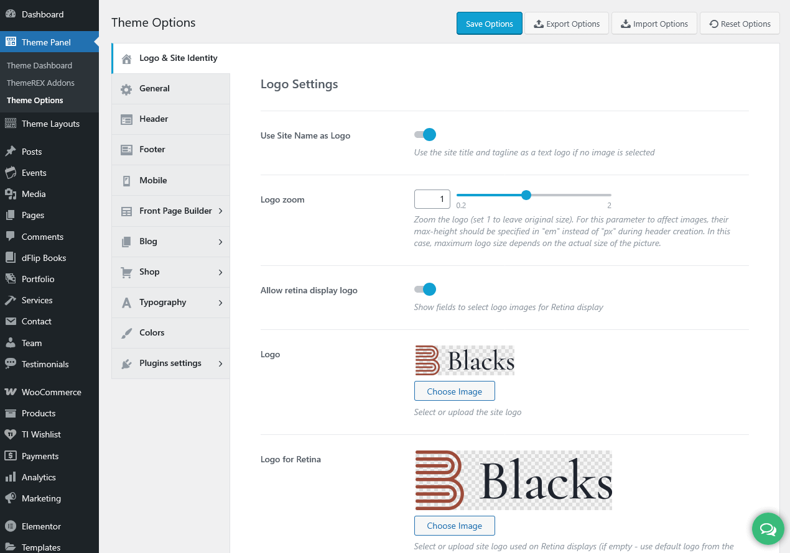Click the Logo zoom value field
790x553 pixels.
click(x=432, y=199)
